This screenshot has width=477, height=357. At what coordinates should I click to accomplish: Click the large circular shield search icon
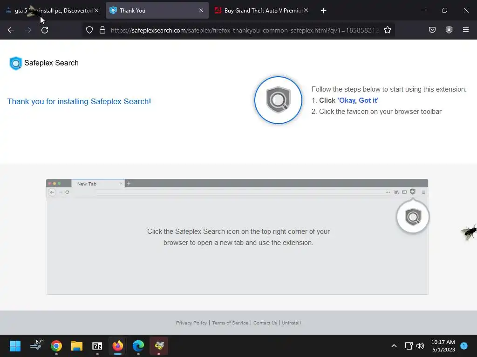tap(278, 100)
